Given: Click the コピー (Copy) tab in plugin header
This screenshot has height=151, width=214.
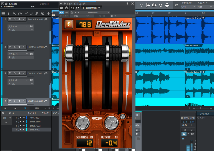Looking at the screenshot, I should [88, 16].
